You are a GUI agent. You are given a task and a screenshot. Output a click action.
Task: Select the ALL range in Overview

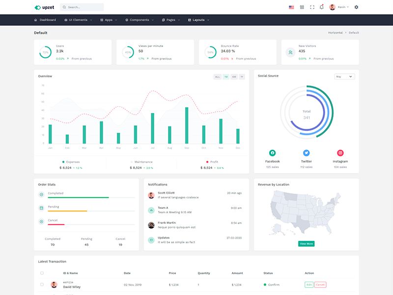[217, 77]
